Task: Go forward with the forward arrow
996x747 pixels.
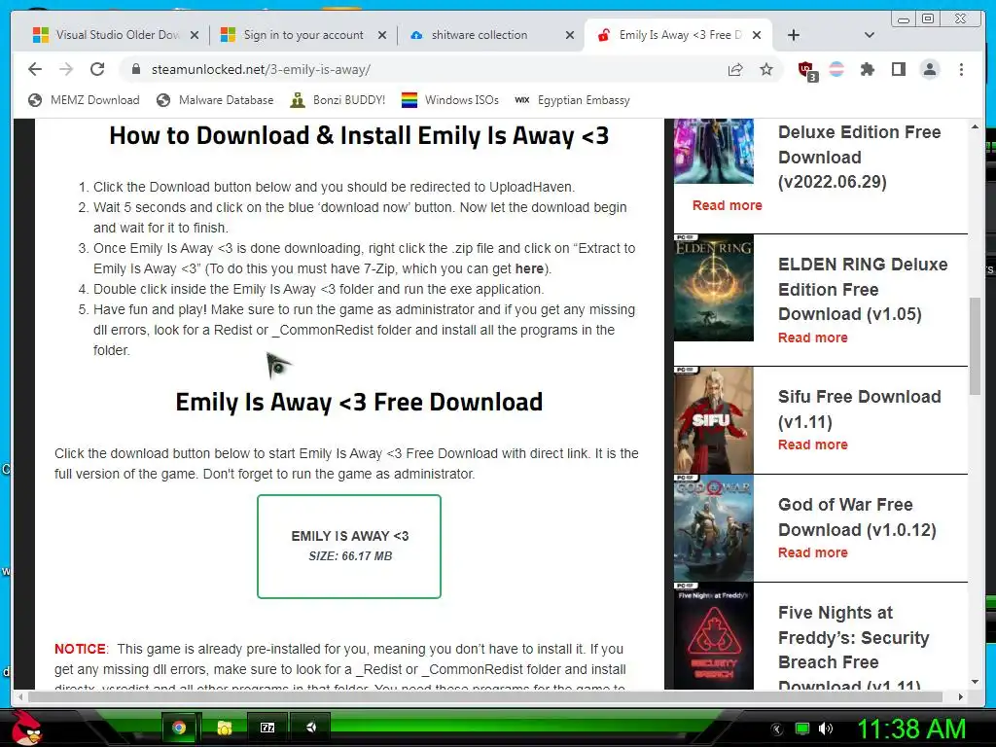Action: pyautogui.click(x=66, y=69)
